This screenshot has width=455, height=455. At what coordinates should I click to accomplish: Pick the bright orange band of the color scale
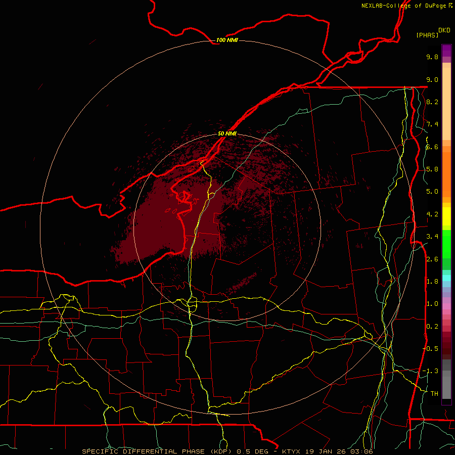pyautogui.click(x=446, y=174)
